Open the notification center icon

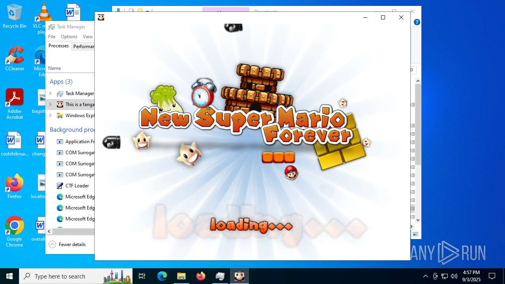click(492, 276)
